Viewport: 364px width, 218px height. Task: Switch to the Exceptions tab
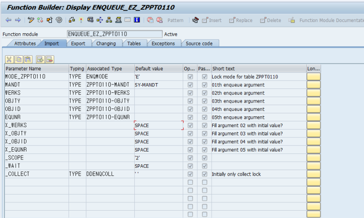coord(163,44)
